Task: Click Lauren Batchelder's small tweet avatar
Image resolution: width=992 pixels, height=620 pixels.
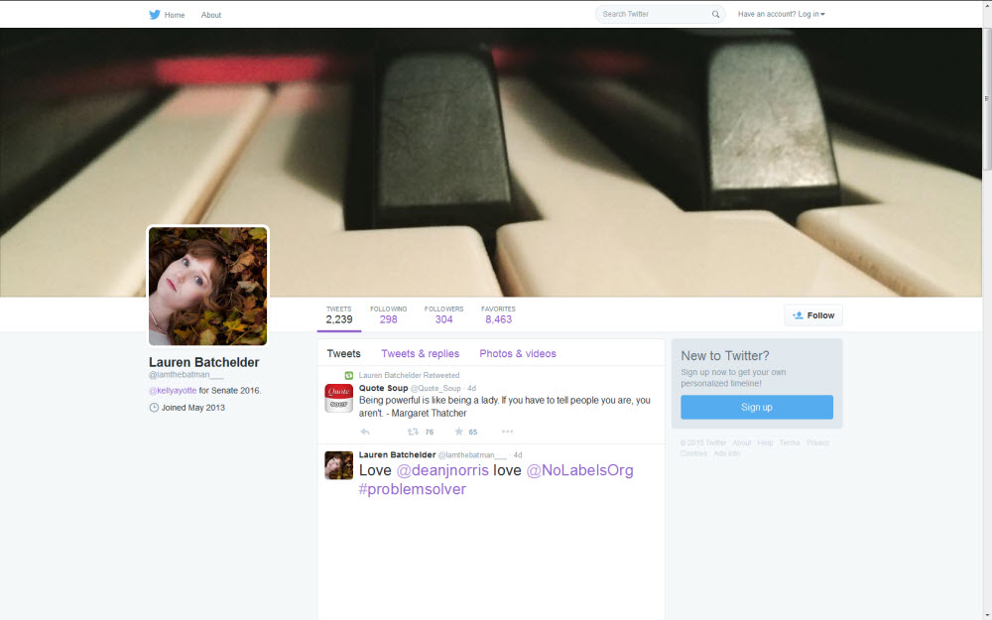Action: (x=338, y=464)
